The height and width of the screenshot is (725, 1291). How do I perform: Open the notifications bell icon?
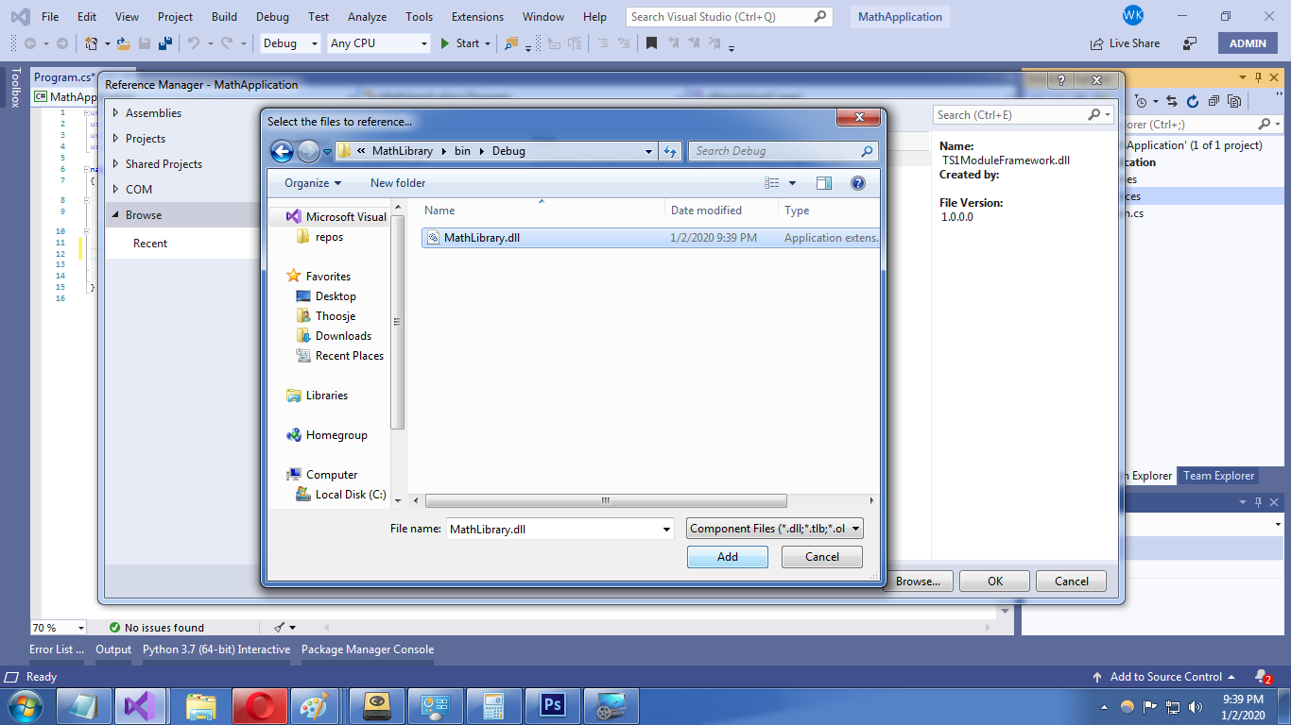point(1262,676)
